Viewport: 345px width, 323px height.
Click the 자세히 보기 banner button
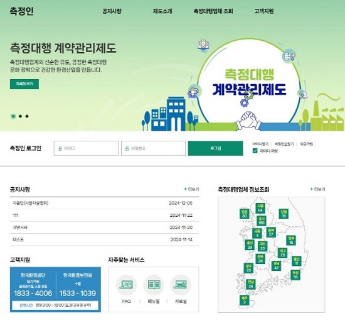tap(24, 84)
